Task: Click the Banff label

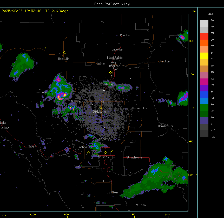Action: pyautogui.click(x=32, y=147)
